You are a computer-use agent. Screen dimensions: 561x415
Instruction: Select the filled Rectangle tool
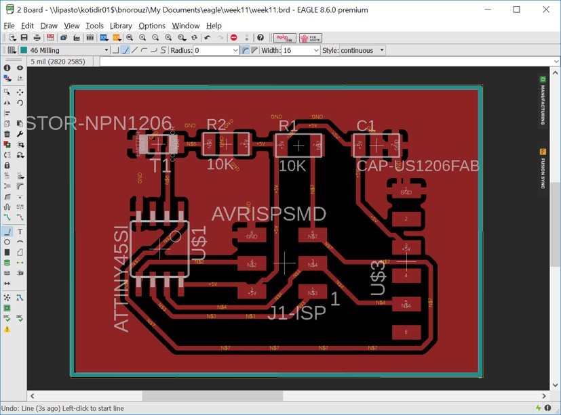(7, 252)
